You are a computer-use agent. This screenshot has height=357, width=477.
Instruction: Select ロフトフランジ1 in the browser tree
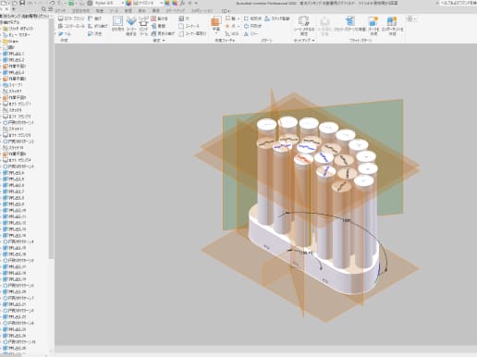(x=17, y=104)
